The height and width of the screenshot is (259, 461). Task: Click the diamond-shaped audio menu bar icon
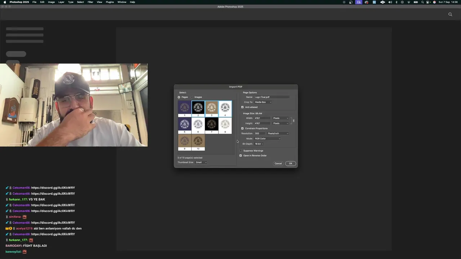382,2
